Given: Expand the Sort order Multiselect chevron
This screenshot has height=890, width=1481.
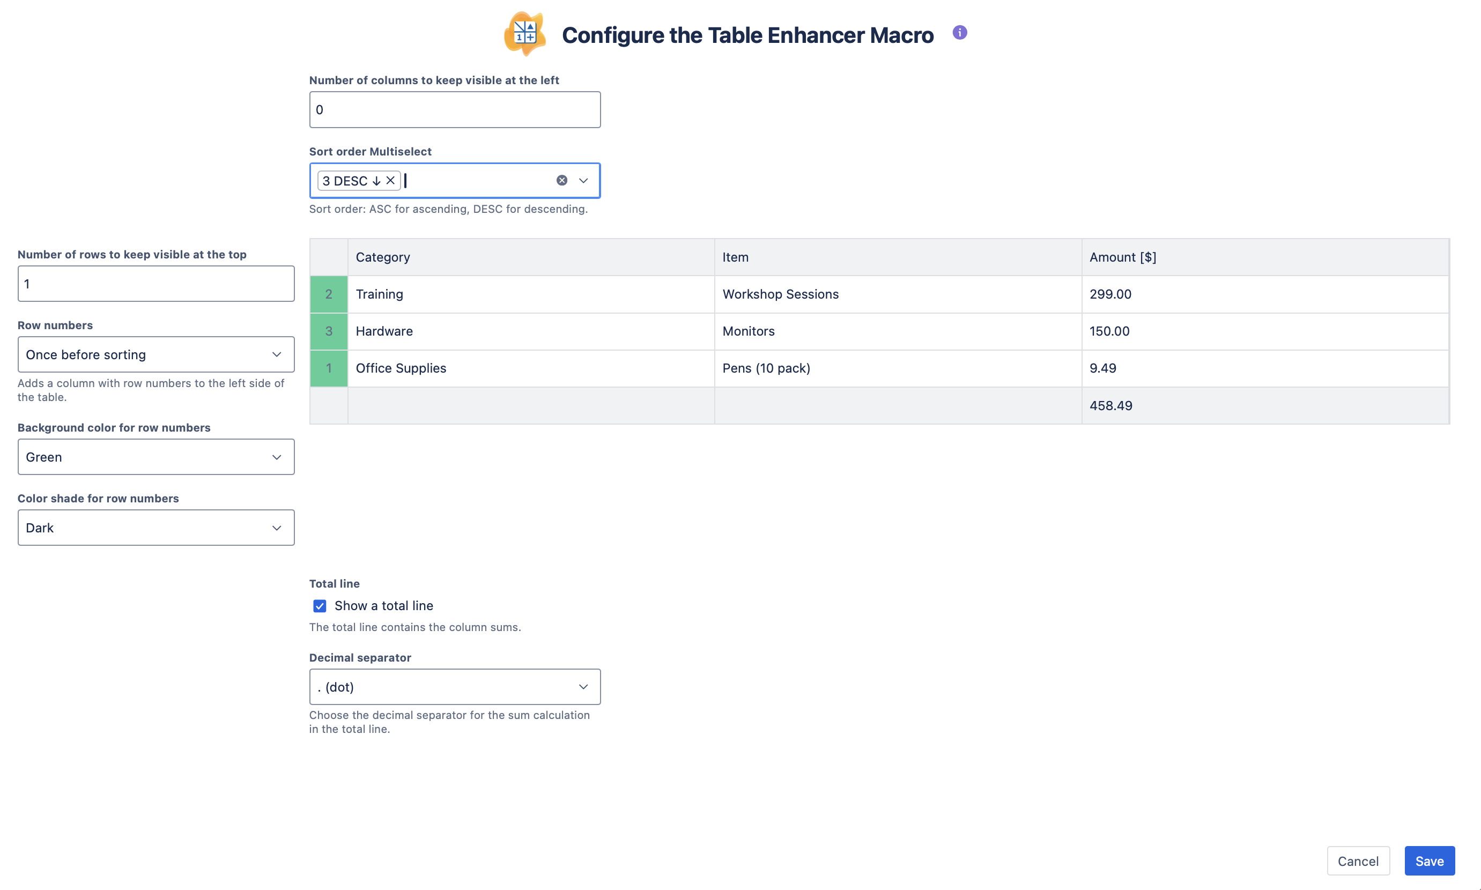Looking at the screenshot, I should coord(583,181).
